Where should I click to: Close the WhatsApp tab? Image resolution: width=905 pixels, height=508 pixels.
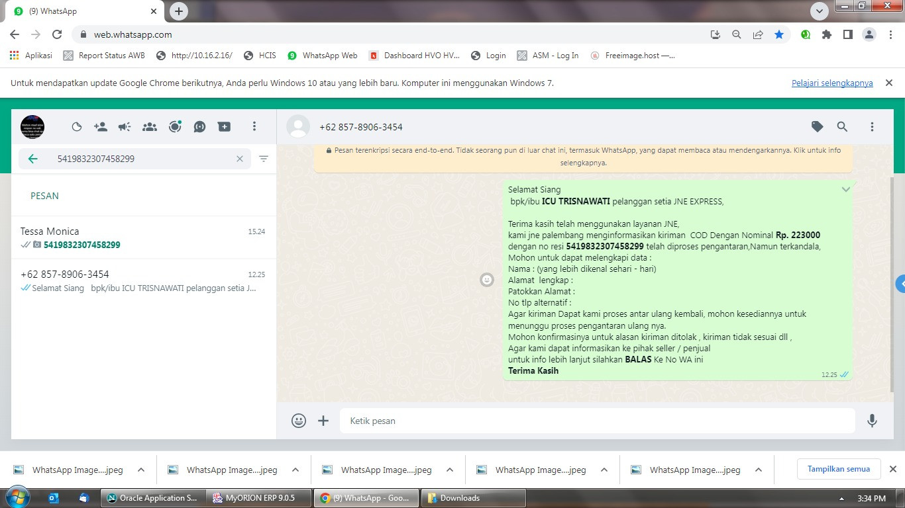154,11
